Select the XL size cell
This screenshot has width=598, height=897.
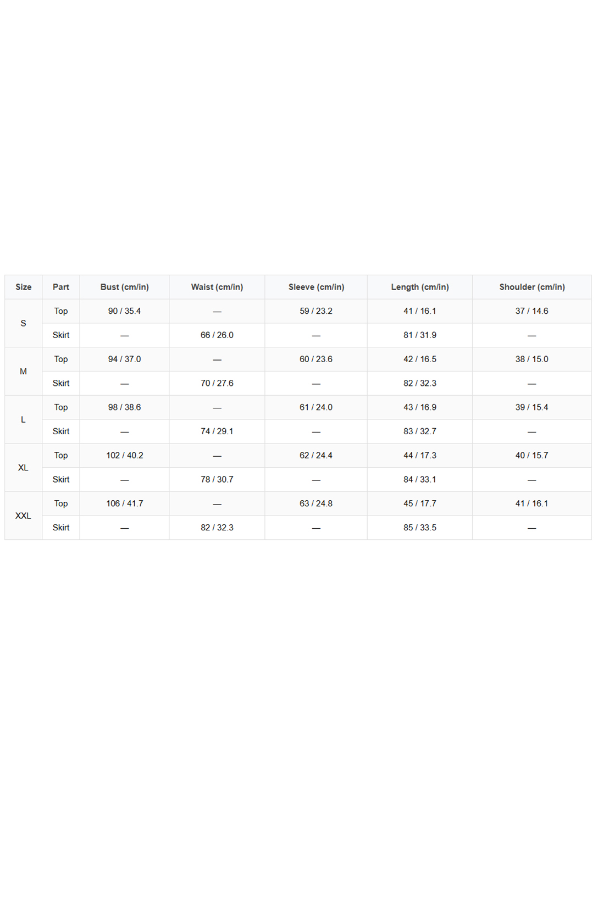(24, 468)
